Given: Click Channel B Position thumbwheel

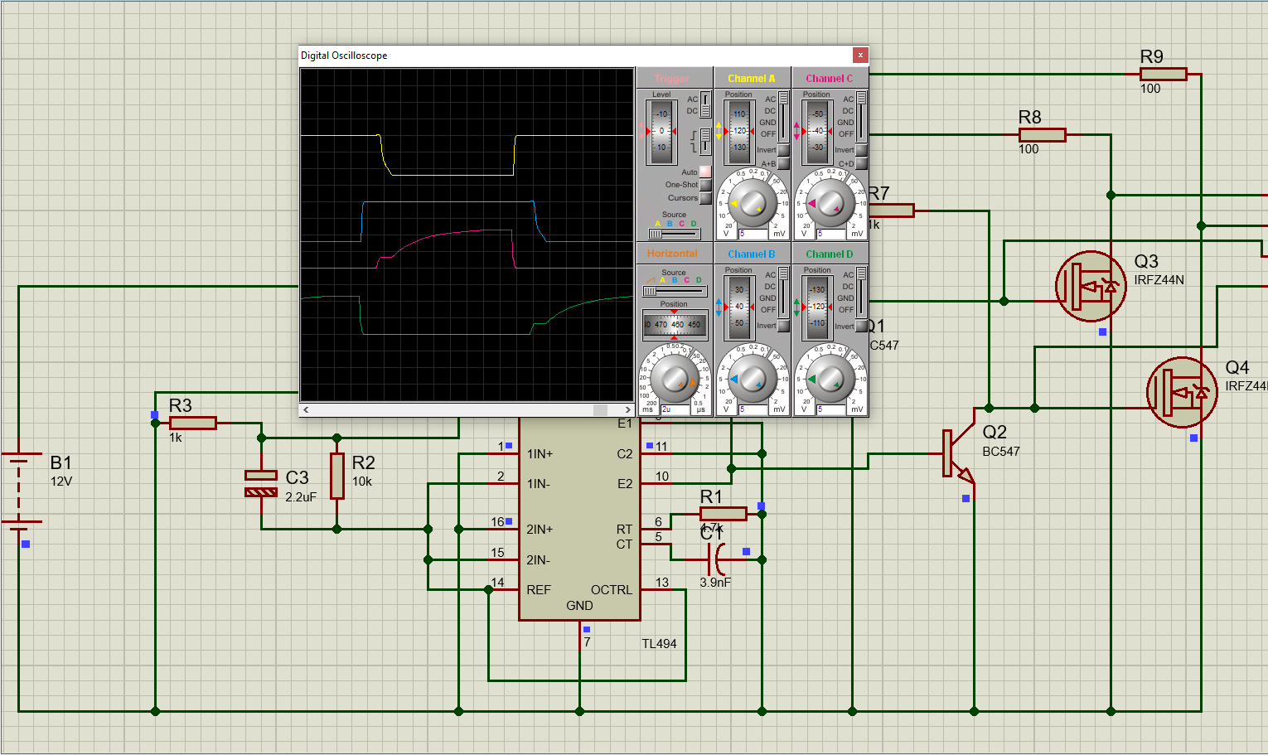Looking at the screenshot, I should (739, 307).
